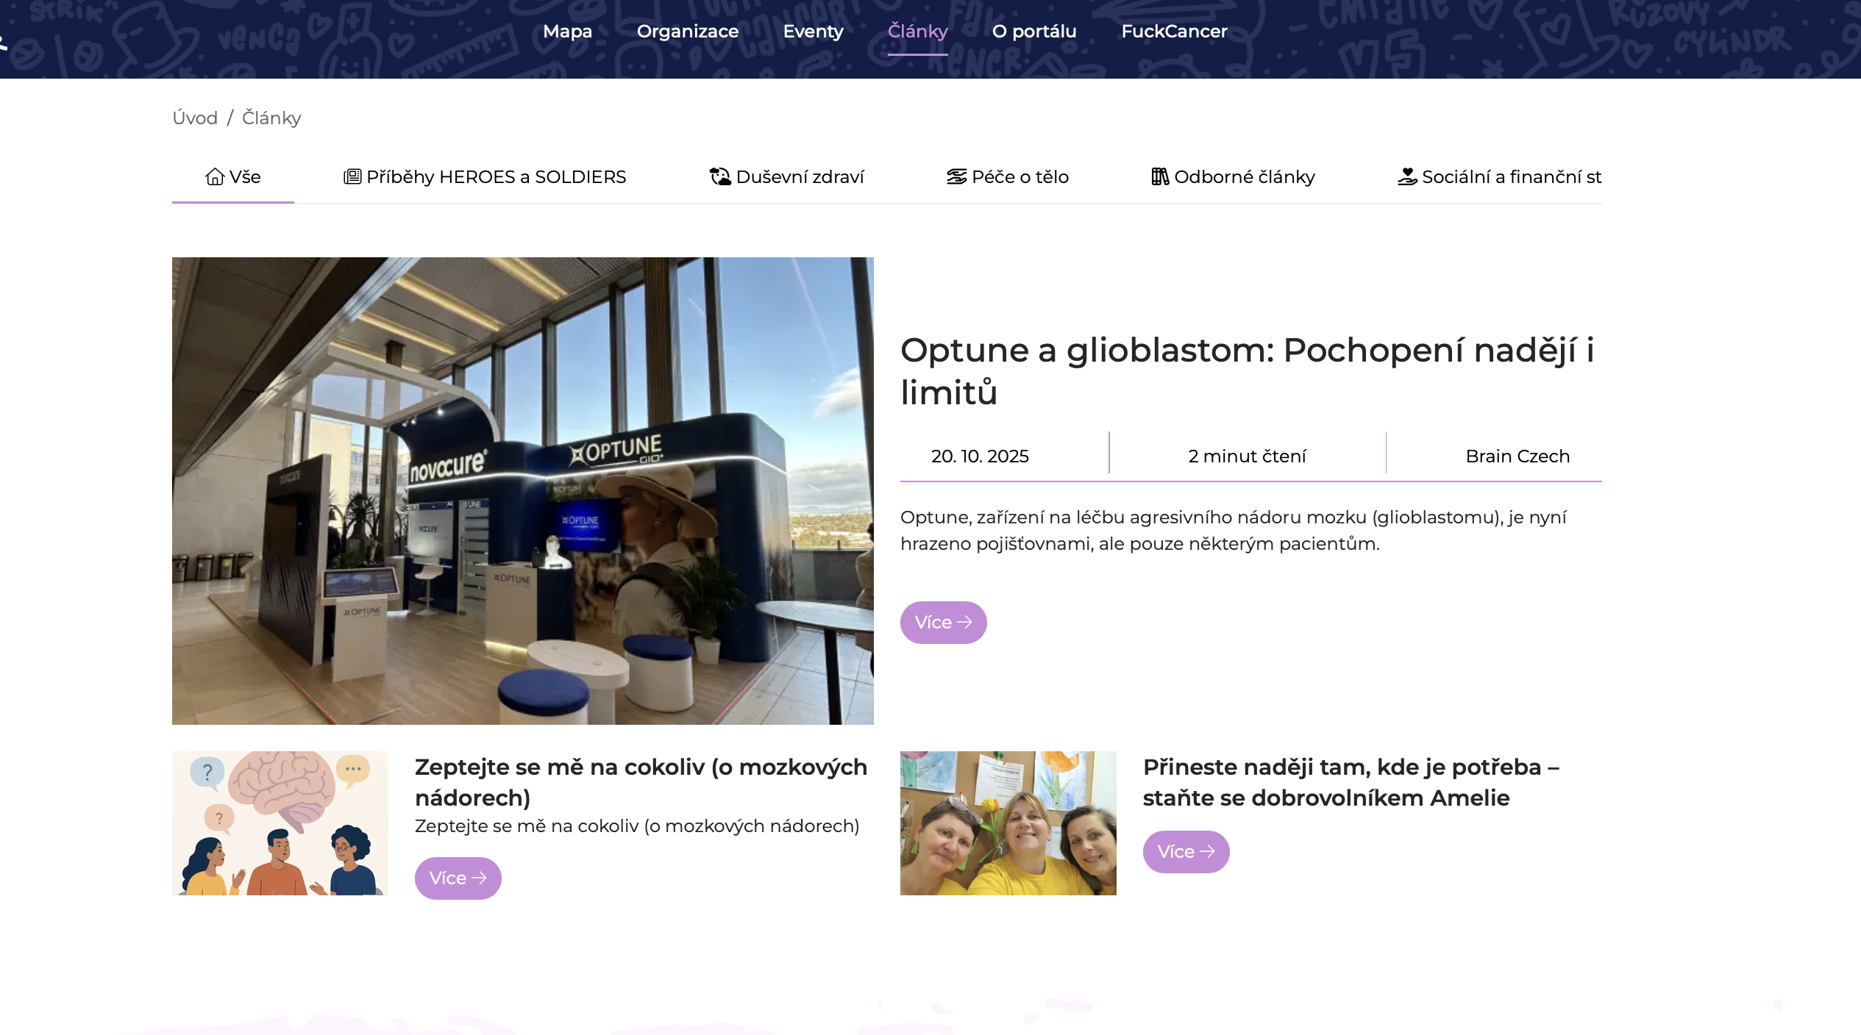Go to Organizace in the top menu
The width and height of the screenshot is (1861, 1035).
click(x=687, y=32)
